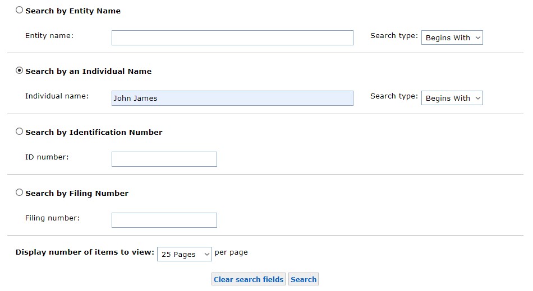
Task: Expand the 25 Pages items-per-page dropdown
Action: pyautogui.click(x=185, y=254)
